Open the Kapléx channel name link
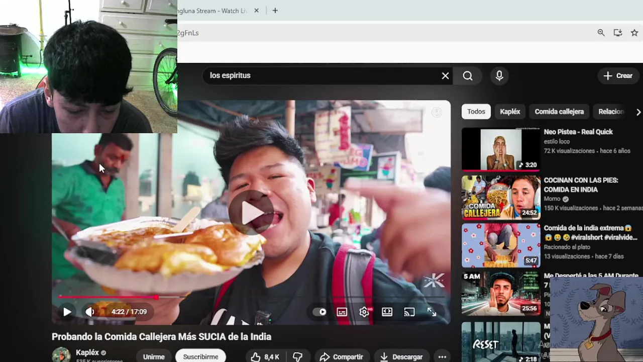The height and width of the screenshot is (362, 643). pyautogui.click(x=87, y=352)
